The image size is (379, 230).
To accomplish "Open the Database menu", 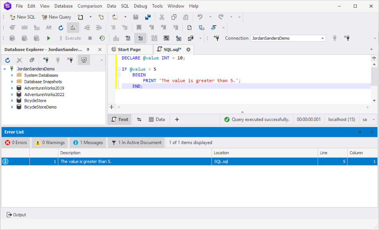I will [63, 6].
